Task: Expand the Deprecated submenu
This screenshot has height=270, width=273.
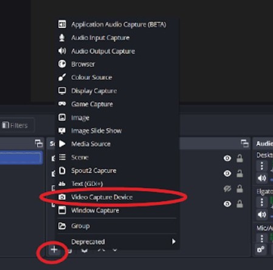Action: 117,241
